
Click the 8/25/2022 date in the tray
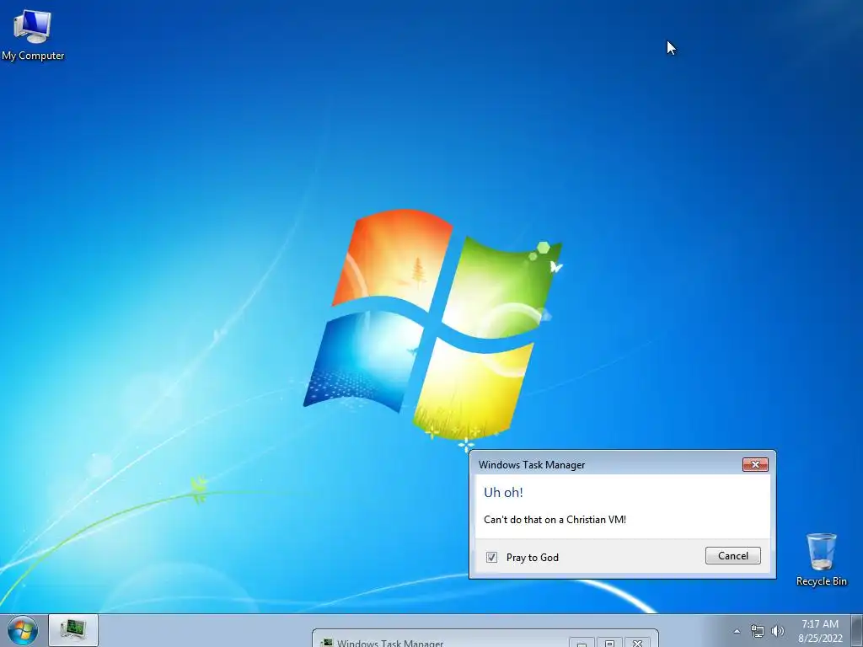click(820, 639)
